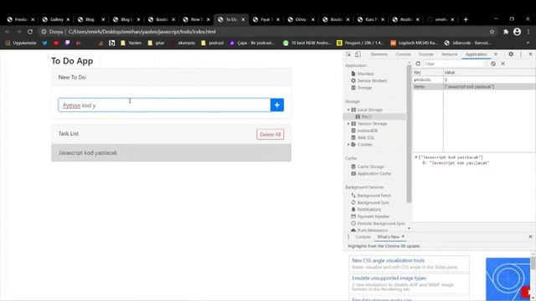Toggle the DevTools device toolbar icon
Screen dimensions: 536x301
358,54
